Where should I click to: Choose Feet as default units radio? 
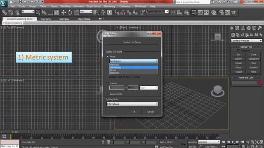coord(124,77)
